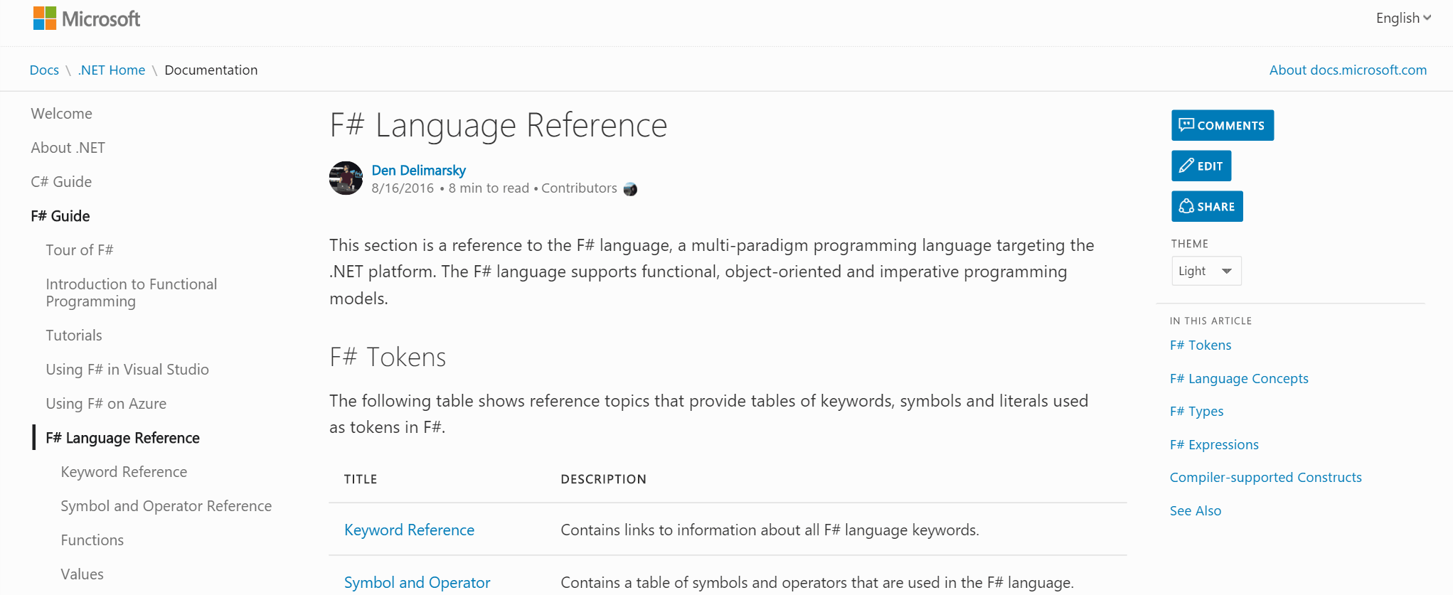Screen dimensions: 1453x595
Task: Open Keyword Reference link in table
Action: [x=409, y=530]
